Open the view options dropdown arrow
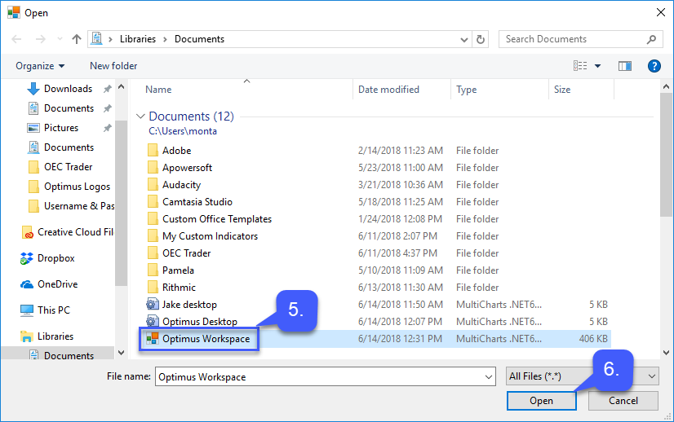 tap(597, 66)
